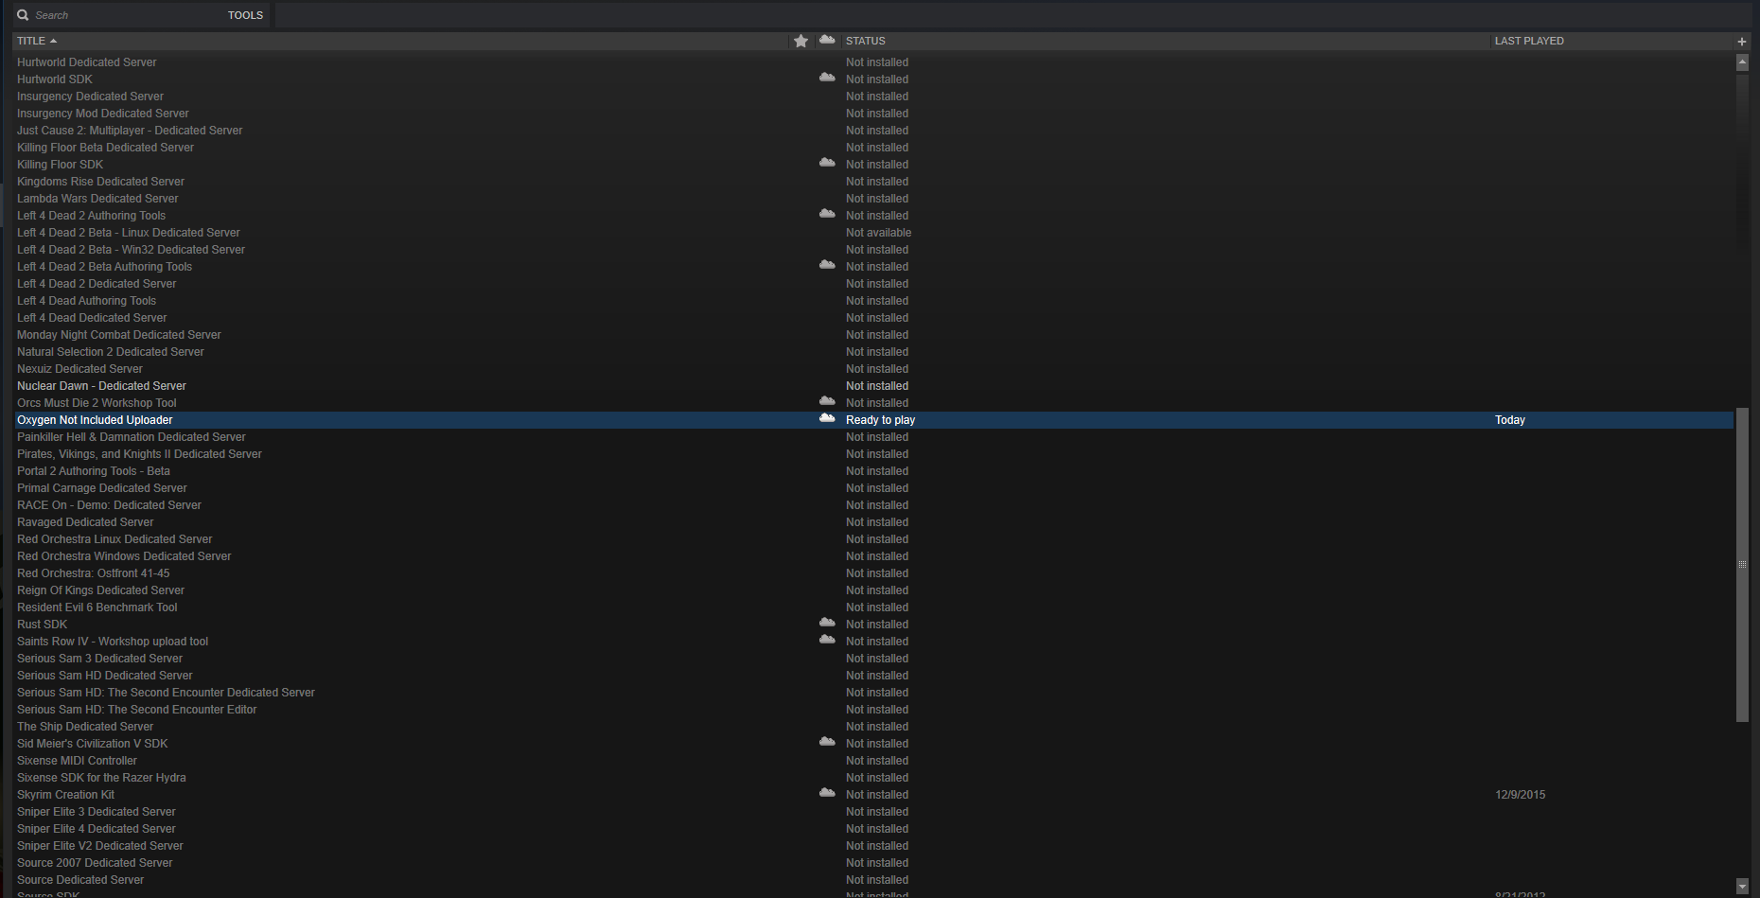Select Left 4 Dead 2 Dedicated Server

pyautogui.click(x=97, y=284)
